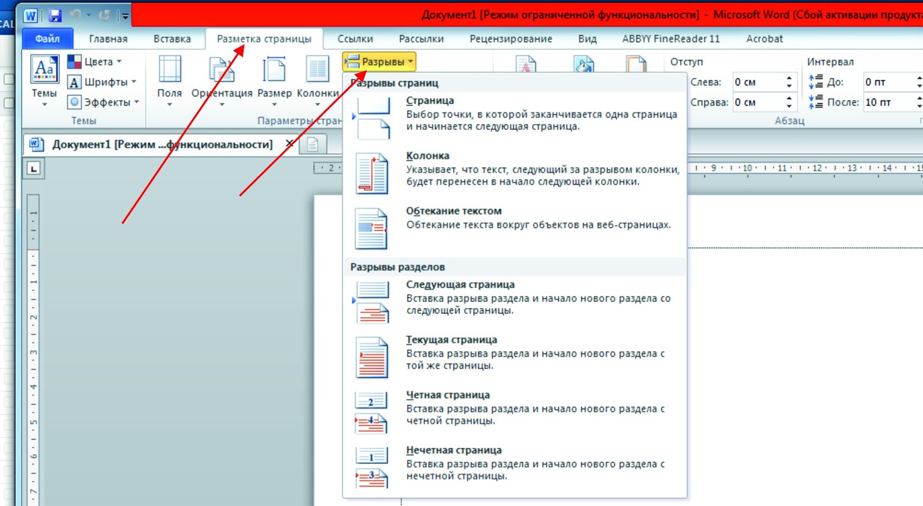Click the new document tab icon

pos(313,144)
